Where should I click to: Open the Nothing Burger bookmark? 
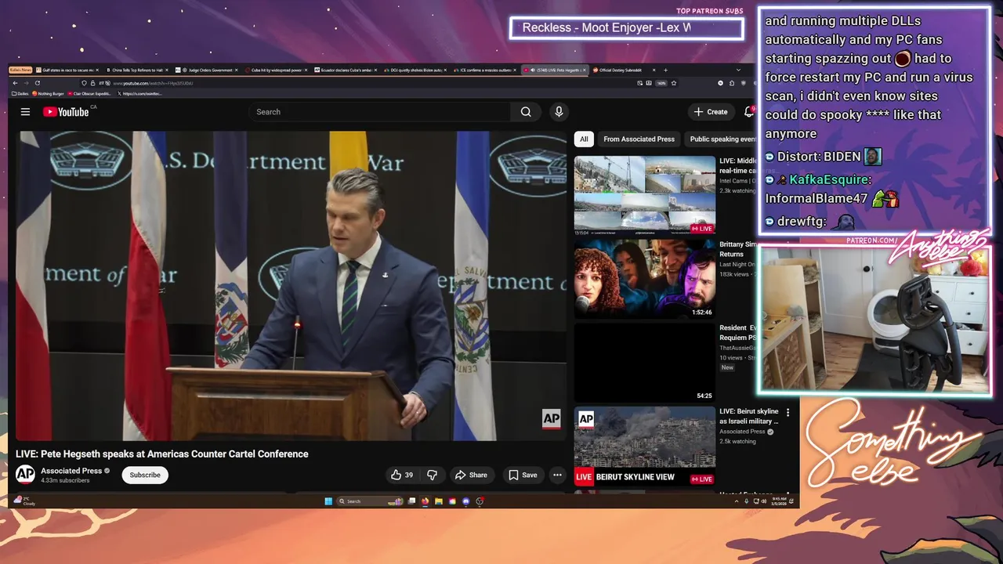coord(48,93)
